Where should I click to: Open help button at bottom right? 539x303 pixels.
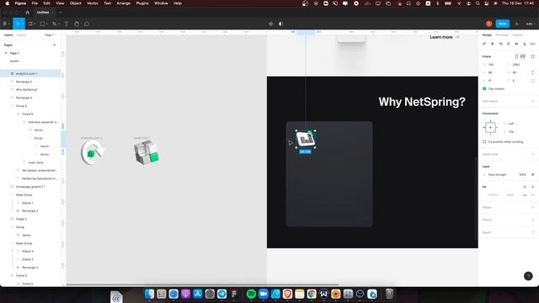pos(528,276)
